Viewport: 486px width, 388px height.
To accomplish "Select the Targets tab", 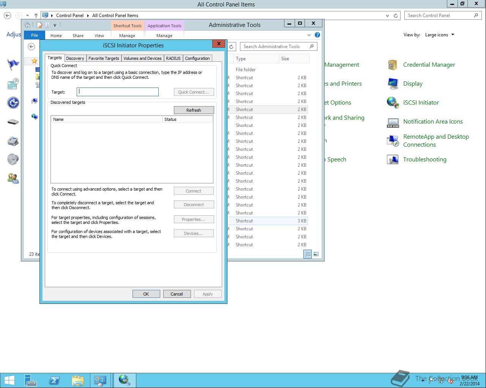I will coord(55,58).
